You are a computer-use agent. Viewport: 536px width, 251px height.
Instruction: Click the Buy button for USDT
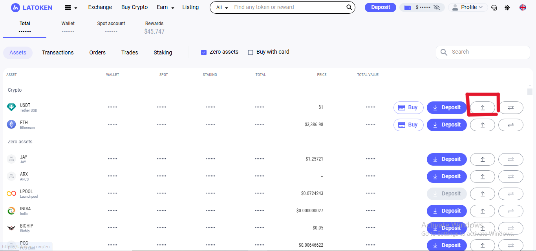(x=408, y=108)
